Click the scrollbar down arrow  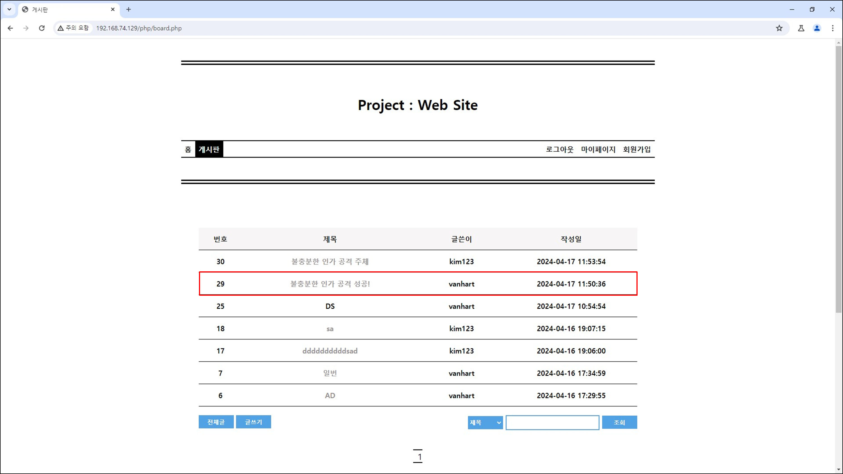tap(839, 470)
